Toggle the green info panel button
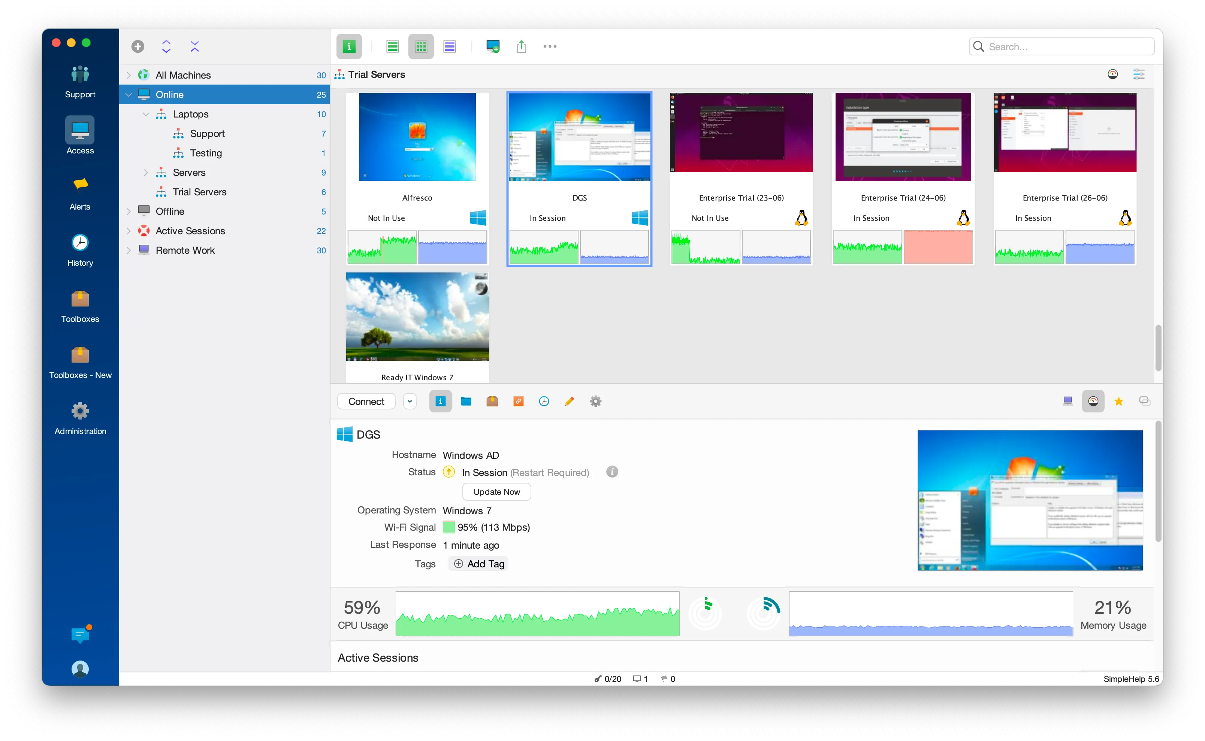The height and width of the screenshot is (741, 1205). (x=349, y=46)
